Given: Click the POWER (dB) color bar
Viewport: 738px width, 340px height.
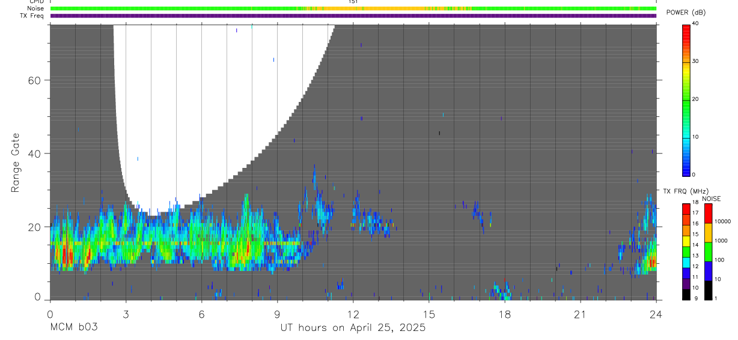Looking at the screenshot, I should click(x=686, y=99).
